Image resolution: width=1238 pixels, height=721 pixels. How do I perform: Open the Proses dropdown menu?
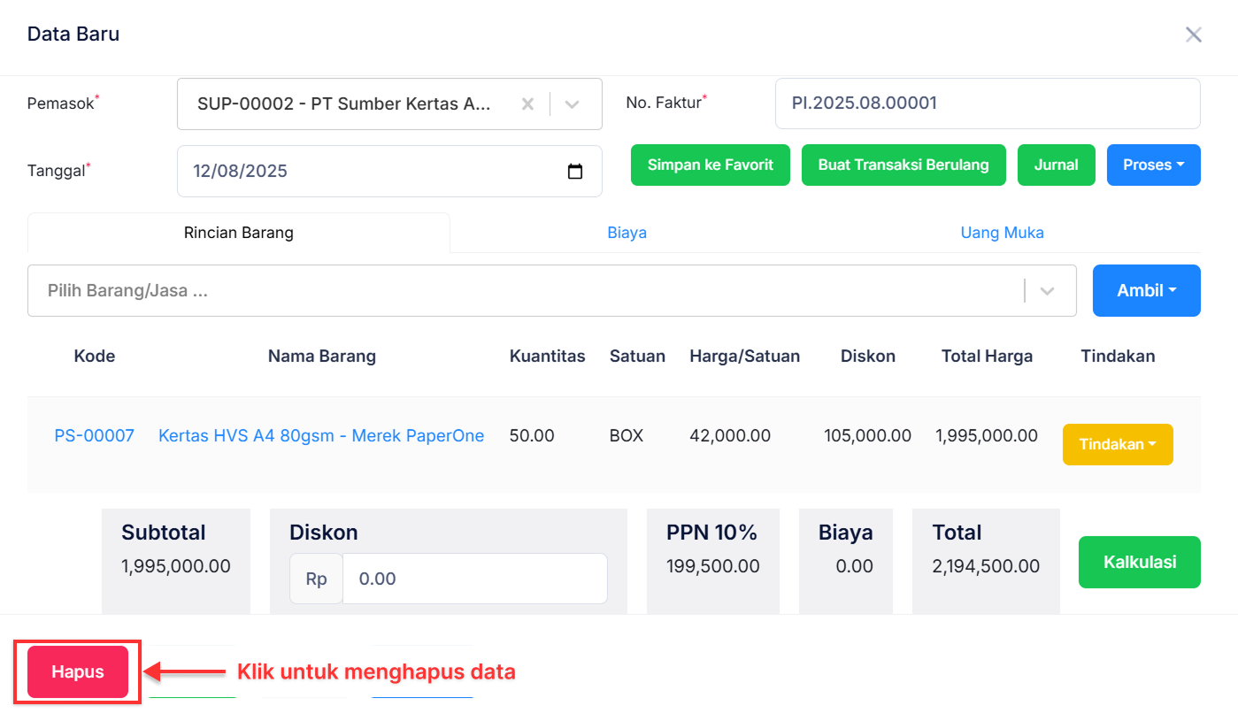[x=1153, y=165]
